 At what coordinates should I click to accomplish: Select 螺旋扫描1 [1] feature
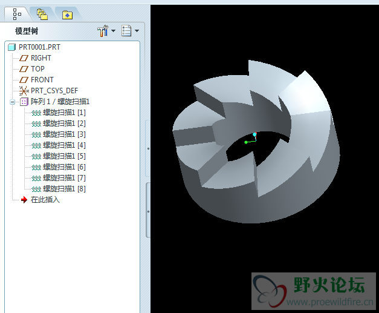tap(64, 113)
